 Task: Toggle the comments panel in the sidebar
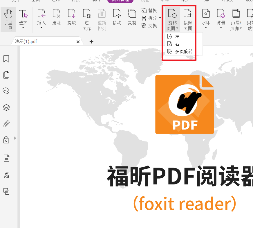pos(6,90)
